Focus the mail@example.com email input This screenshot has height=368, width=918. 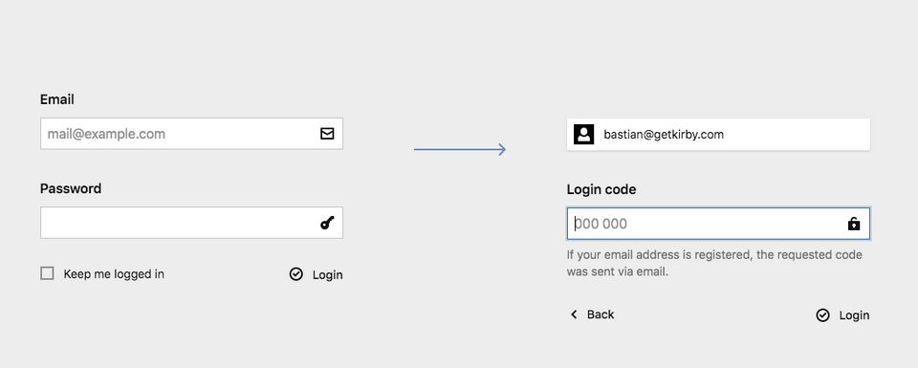[x=191, y=134]
